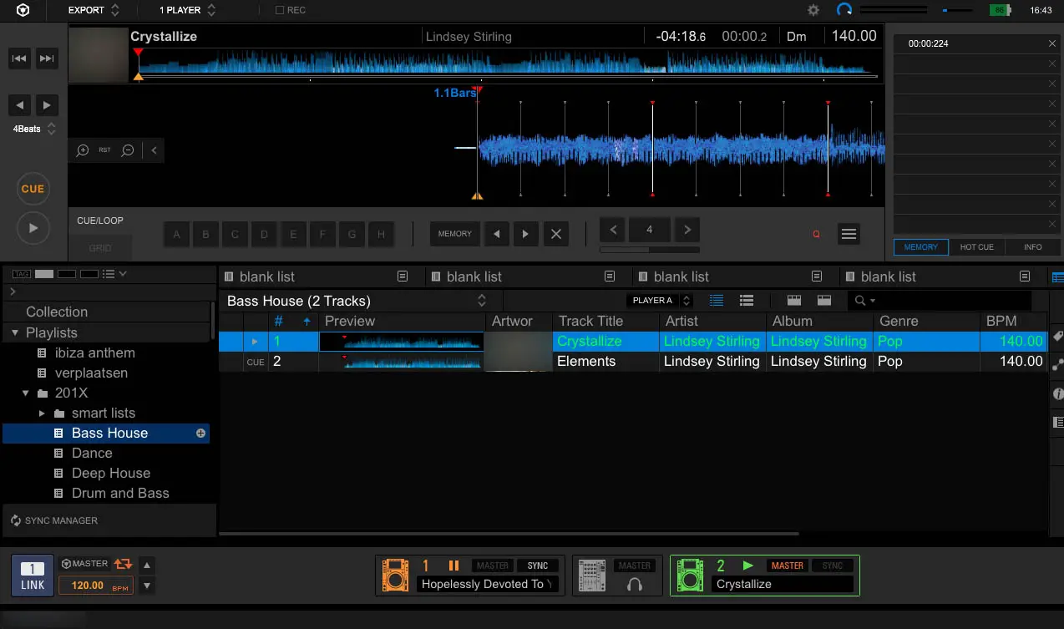The height and width of the screenshot is (629, 1064).
Task: Click the MEMORY button beside hot cues
Action: pos(454,234)
